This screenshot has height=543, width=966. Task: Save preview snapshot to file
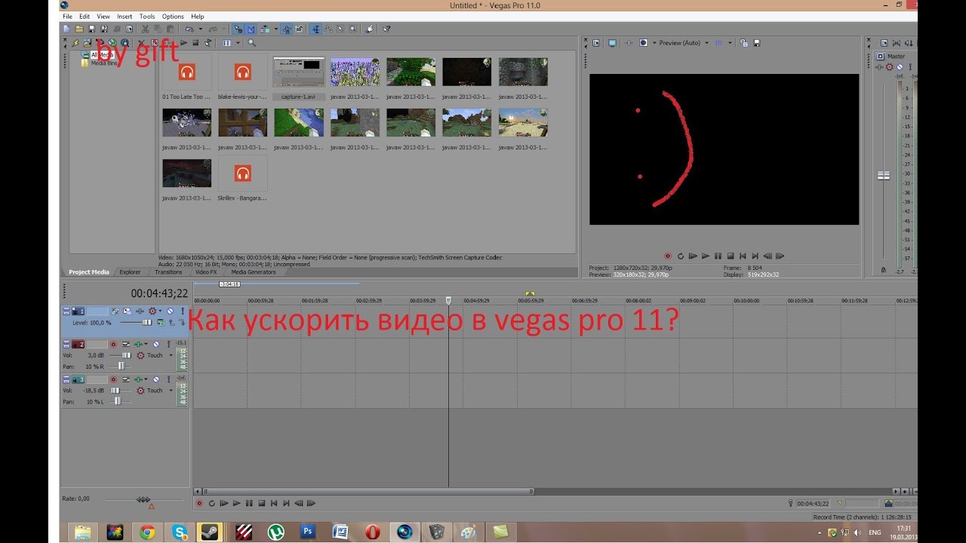(x=756, y=43)
